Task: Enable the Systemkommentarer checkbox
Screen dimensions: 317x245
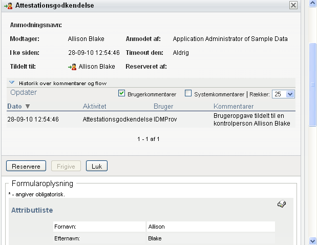Action: (188, 94)
